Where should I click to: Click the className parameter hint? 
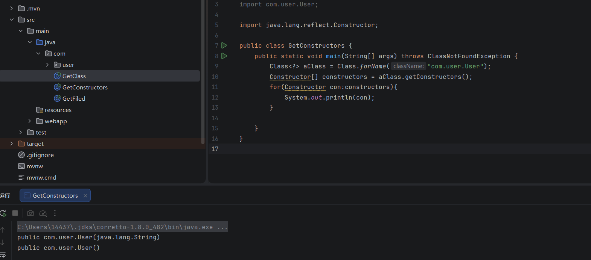click(408, 66)
